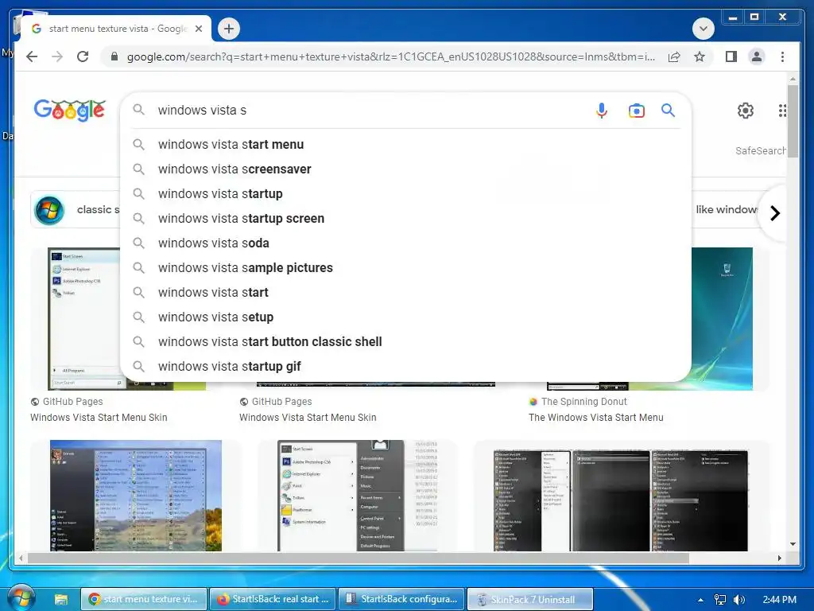Image resolution: width=814 pixels, height=611 pixels.
Task: Select the 'like windows' filter chip
Action: [x=727, y=209]
